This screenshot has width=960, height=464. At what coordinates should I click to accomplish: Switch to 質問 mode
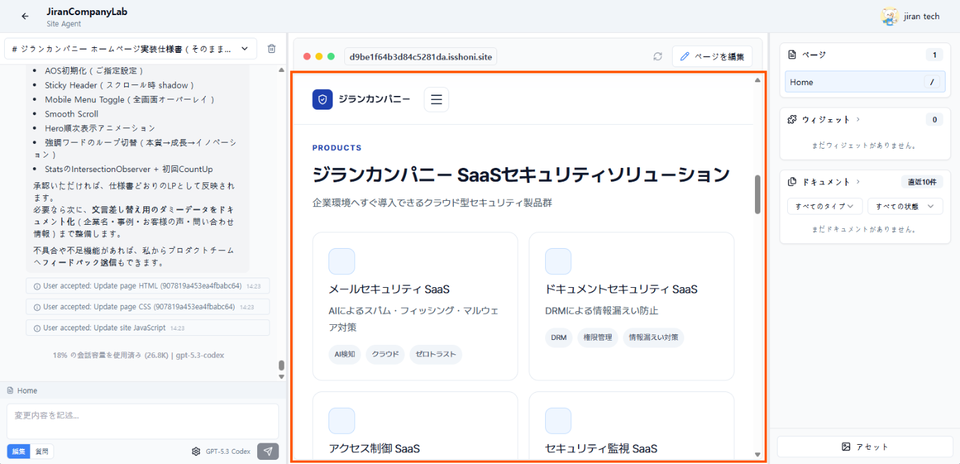42,451
